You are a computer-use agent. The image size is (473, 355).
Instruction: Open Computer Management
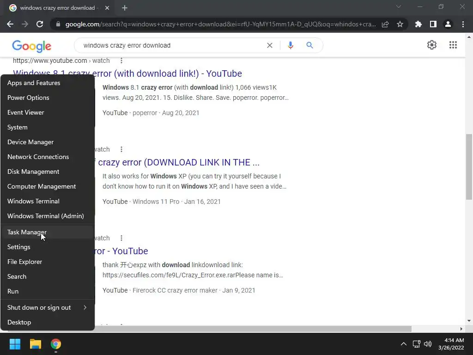[48, 187]
